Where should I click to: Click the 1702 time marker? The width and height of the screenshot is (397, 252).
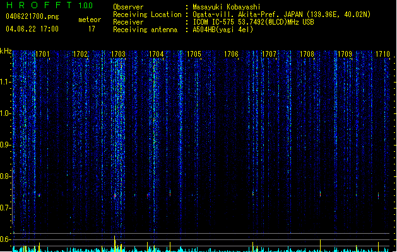click(80, 54)
